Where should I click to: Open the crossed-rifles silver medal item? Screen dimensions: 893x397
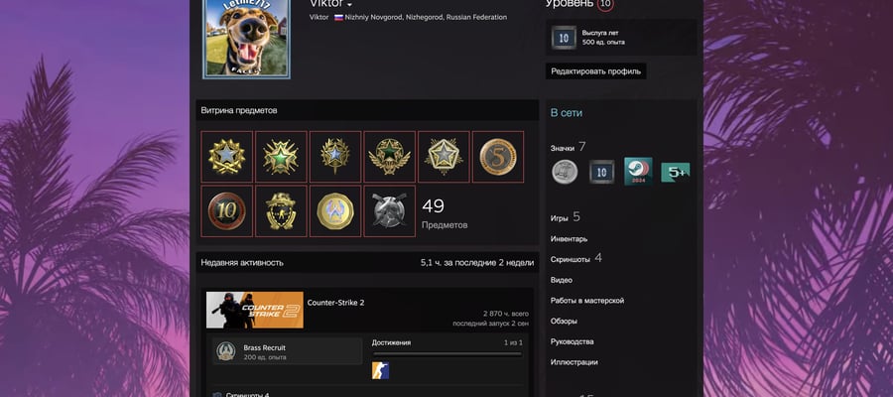390,210
